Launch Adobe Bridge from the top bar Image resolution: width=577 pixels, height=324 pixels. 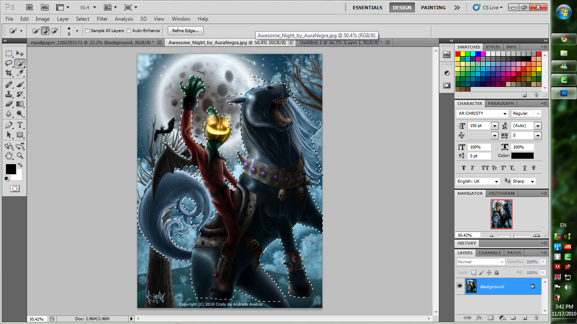point(30,7)
